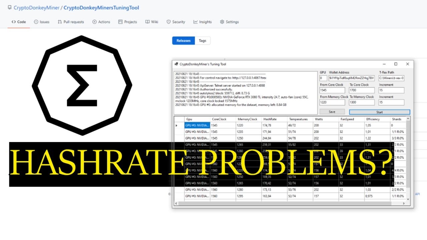Viewport: 427px width, 240px height.
Task: Focus the GPU index input field
Action: coord(323,78)
